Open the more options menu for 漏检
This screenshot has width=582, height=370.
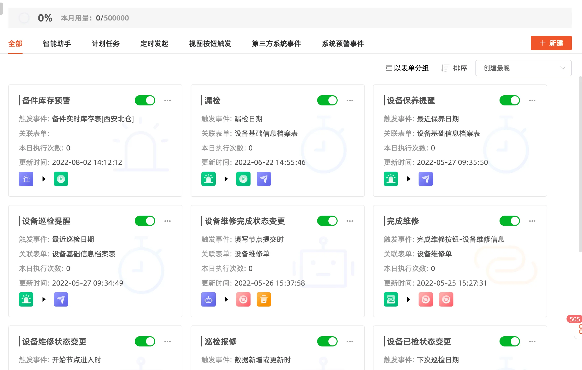point(350,101)
